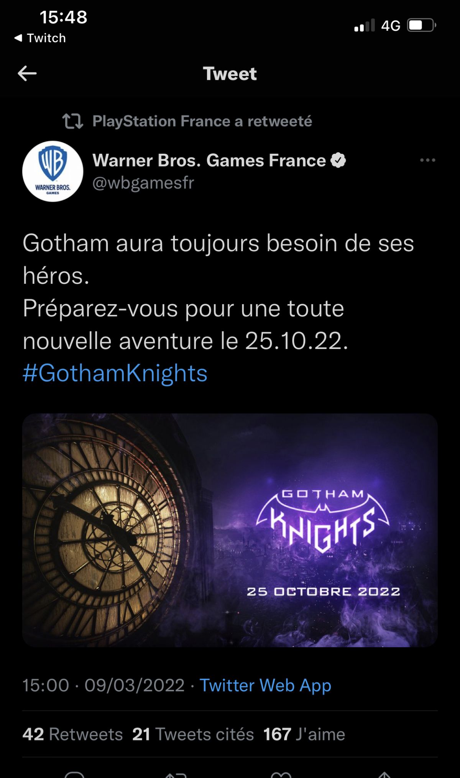Tap the 15:00 · 09/03/2022 timestamp
460x778 pixels.
pyautogui.click(x=103, y=685)
